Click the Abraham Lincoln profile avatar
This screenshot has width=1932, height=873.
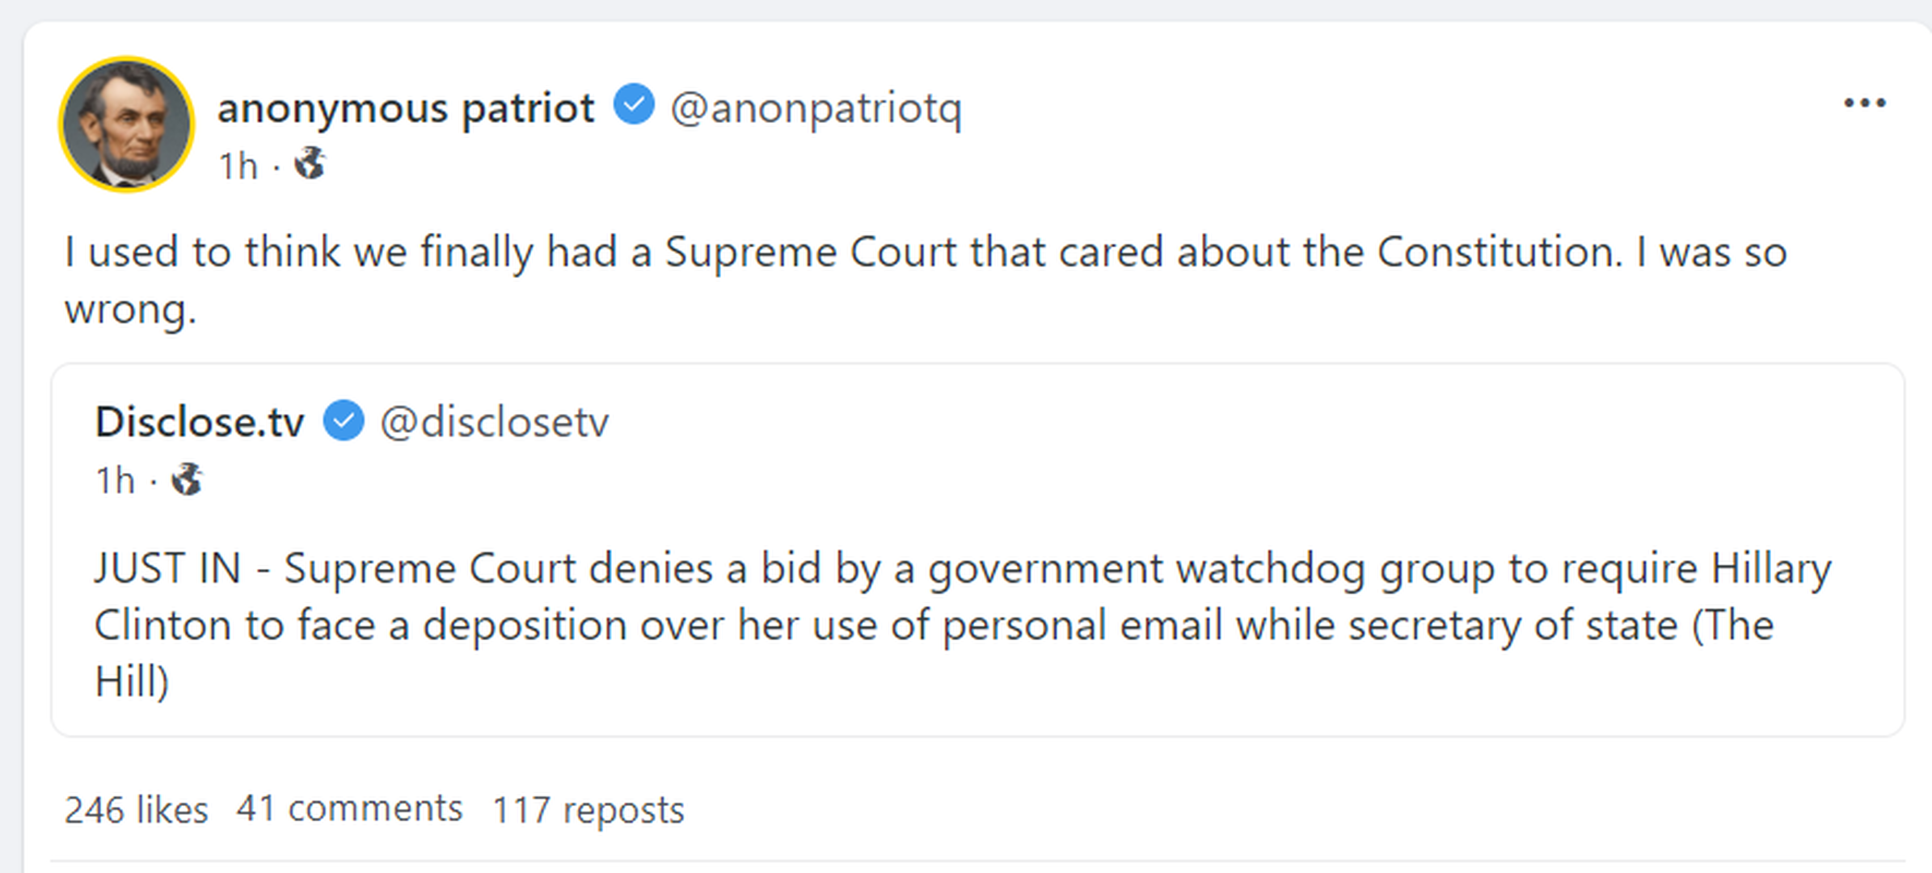pos(127,124)
